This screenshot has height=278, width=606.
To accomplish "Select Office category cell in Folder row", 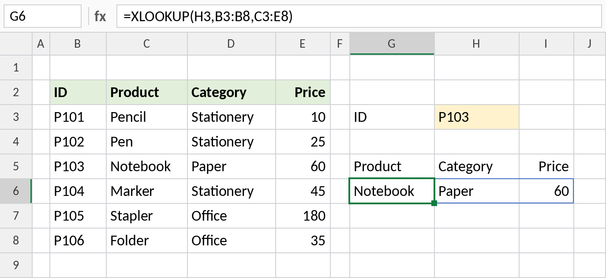I will (x=232, y=240).
